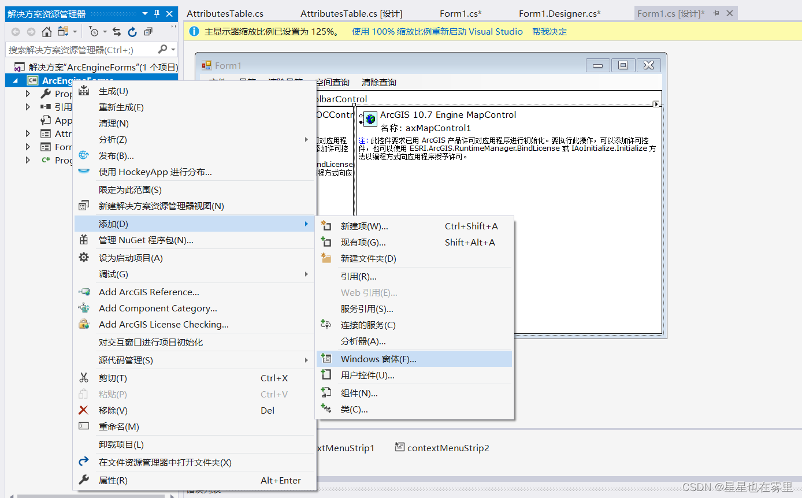Select 类(C)... in Add submenu
Screen dimensions: 802x498
tap(414, 409)
